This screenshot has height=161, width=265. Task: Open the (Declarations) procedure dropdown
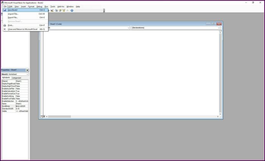pos(219,28)
